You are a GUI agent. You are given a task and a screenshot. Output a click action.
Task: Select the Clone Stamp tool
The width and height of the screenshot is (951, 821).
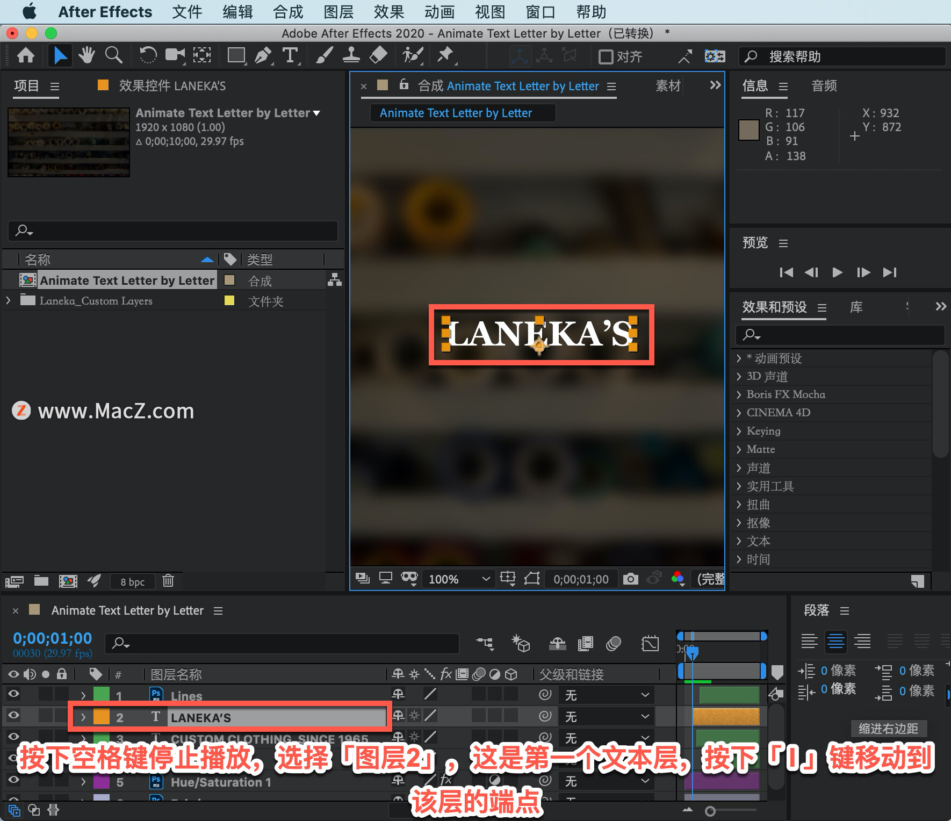point(351,55)
